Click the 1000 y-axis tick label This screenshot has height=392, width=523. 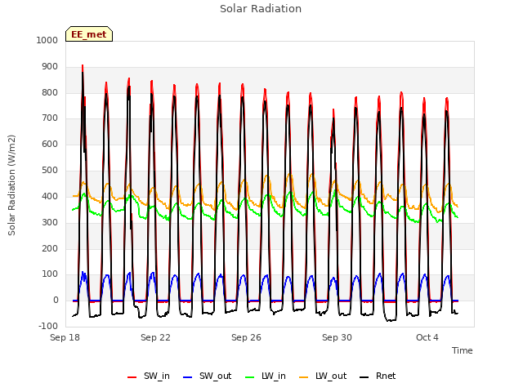[47, 40]
